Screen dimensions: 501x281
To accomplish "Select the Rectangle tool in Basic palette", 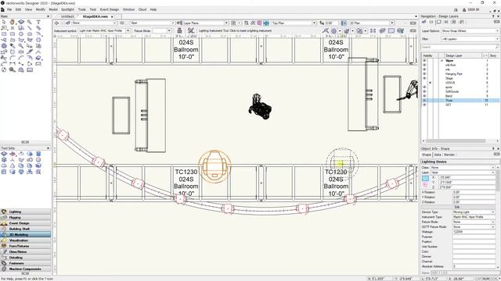I will [x=4, y=34].
